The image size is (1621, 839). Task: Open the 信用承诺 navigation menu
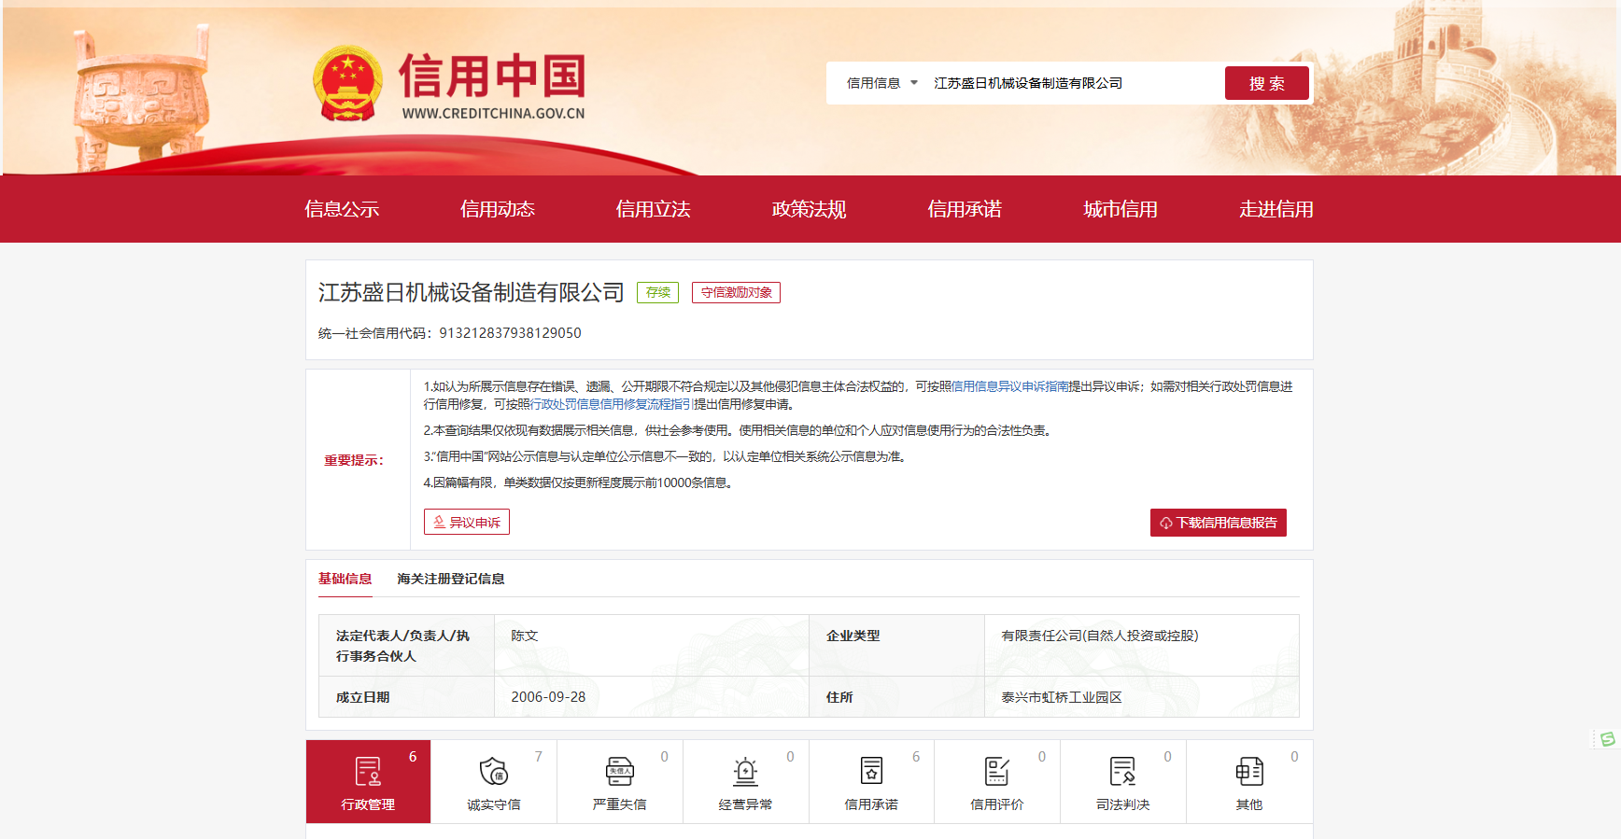965,209
